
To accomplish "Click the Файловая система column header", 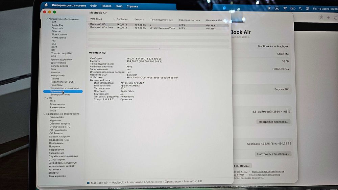I will click(x=189, y=20).
